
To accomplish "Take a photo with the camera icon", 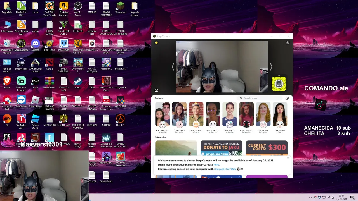I will coord(156,90).
